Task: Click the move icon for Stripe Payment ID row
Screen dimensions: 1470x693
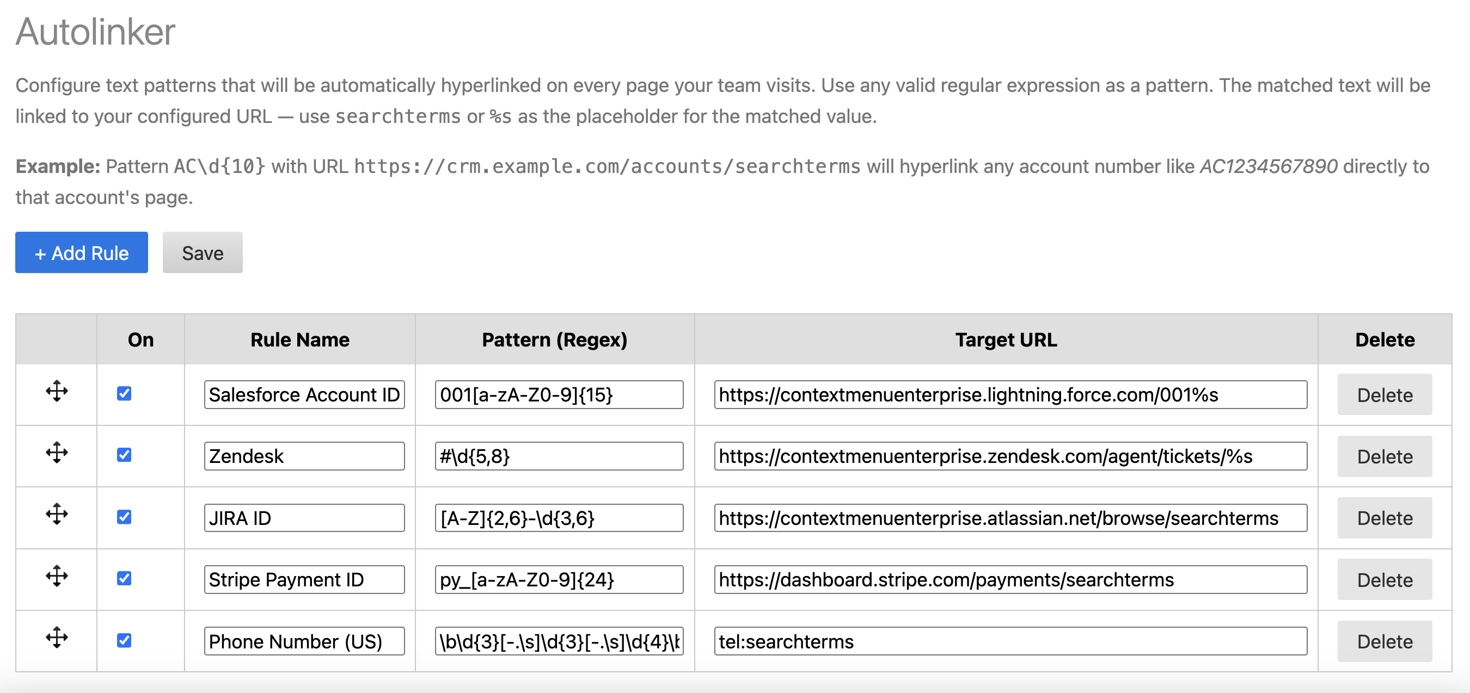Action: tap(57, 576)
